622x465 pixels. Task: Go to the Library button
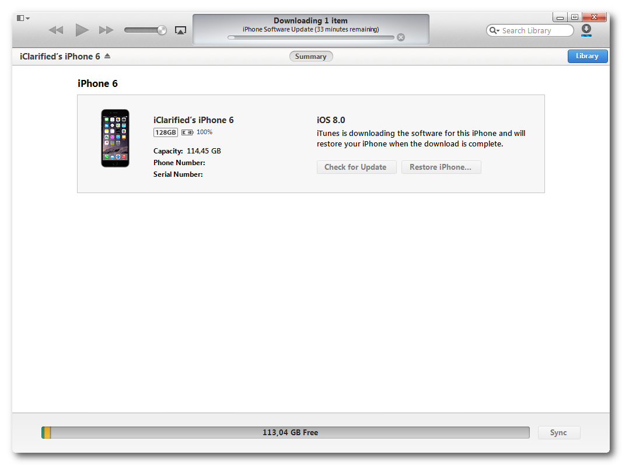click(x=588, y=56)
